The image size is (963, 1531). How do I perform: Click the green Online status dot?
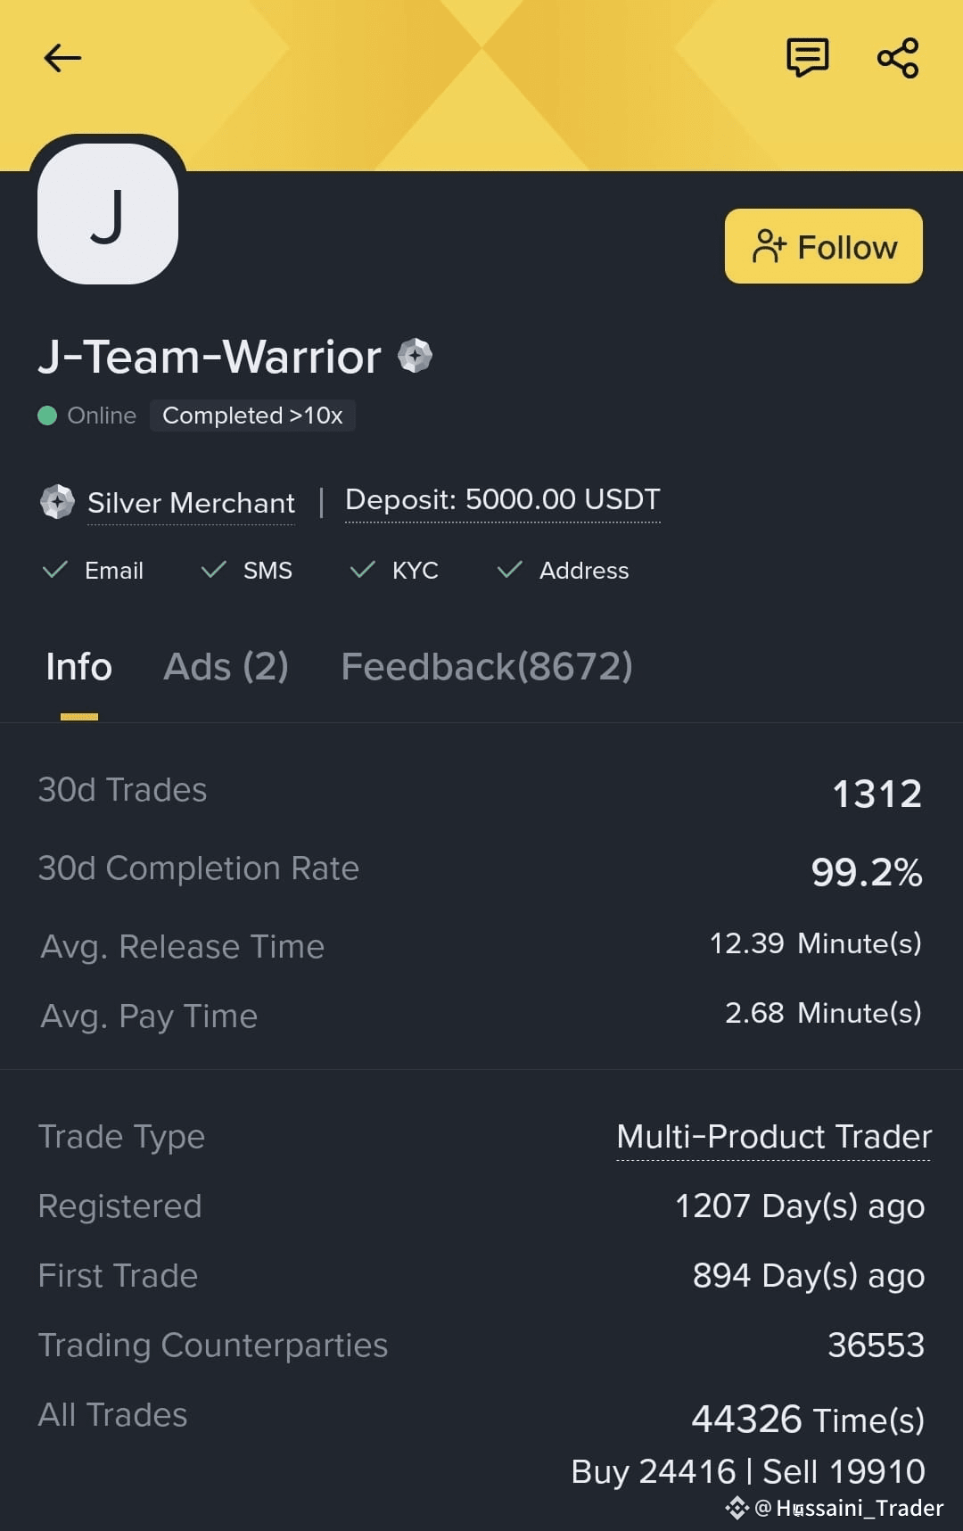pos(47,416)
